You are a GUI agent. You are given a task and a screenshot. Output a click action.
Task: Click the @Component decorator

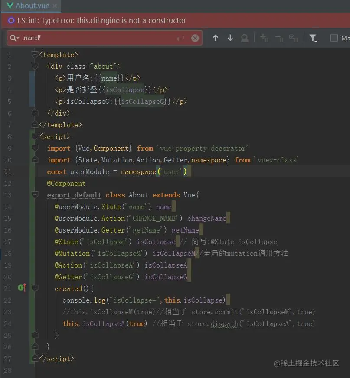(66, 184)
